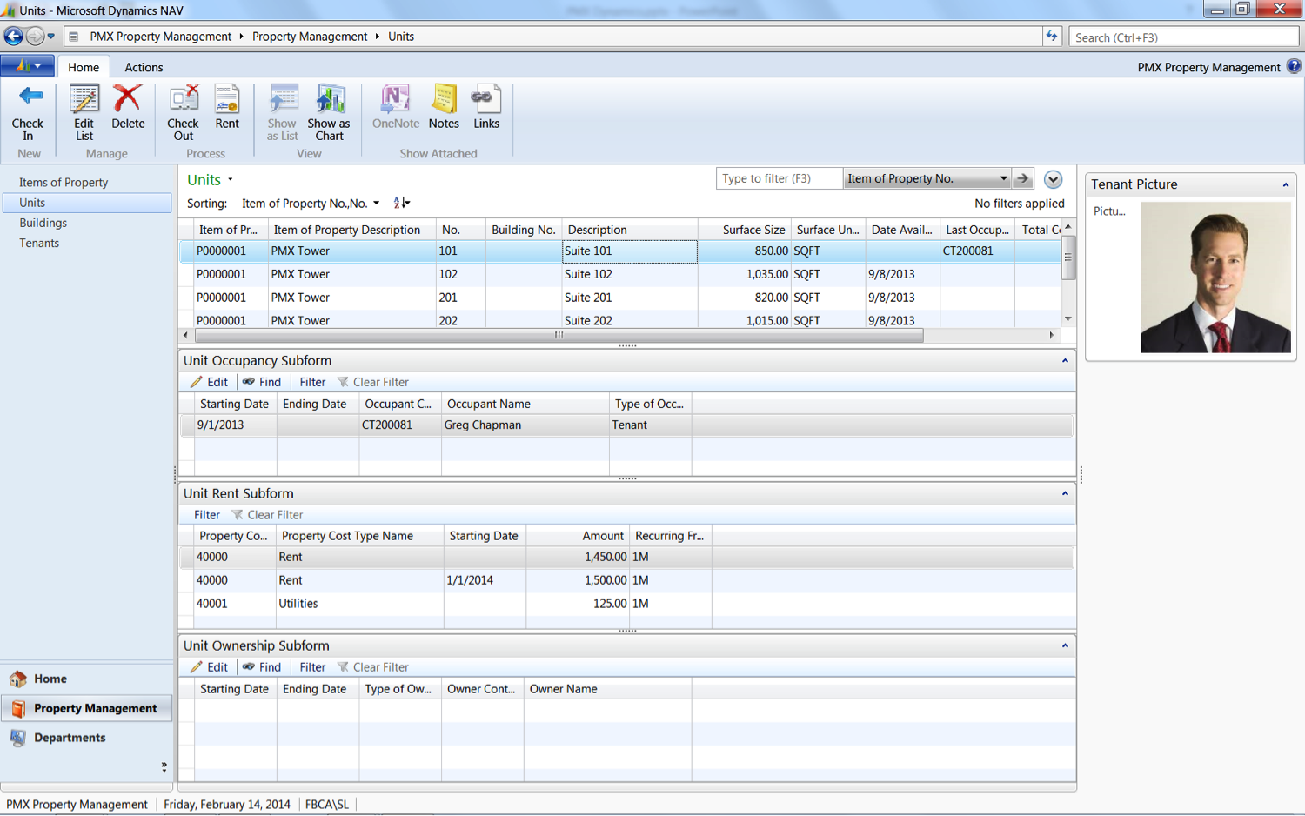Toggle the ascending sort order icon
This screenshot has width=1305, height=816.
pyautogui.click(x=401, y=202)
